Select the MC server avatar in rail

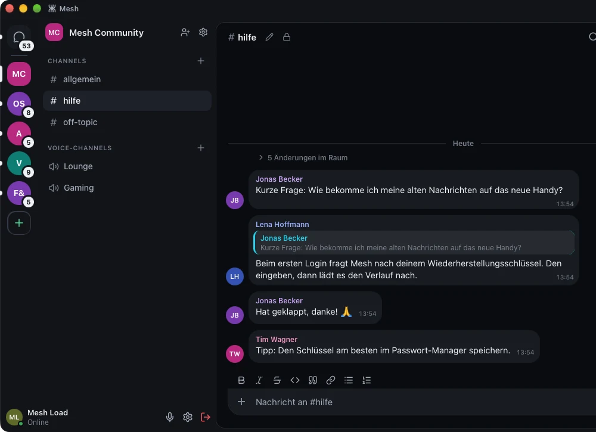click(x=19, y=74)
